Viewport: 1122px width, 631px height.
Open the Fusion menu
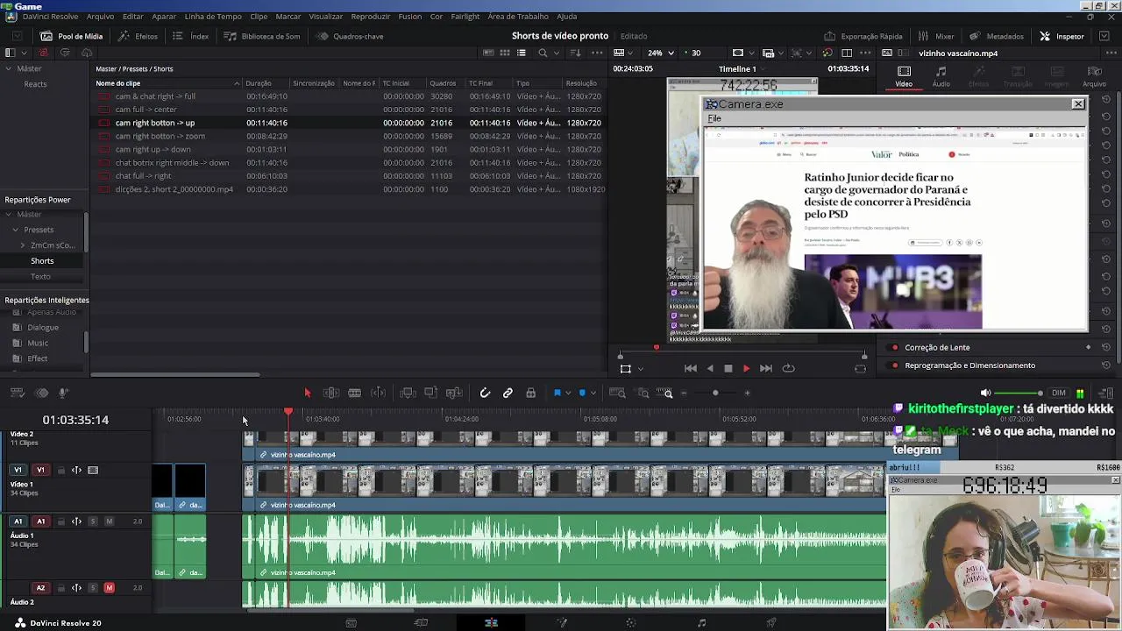tap(410, 17)
